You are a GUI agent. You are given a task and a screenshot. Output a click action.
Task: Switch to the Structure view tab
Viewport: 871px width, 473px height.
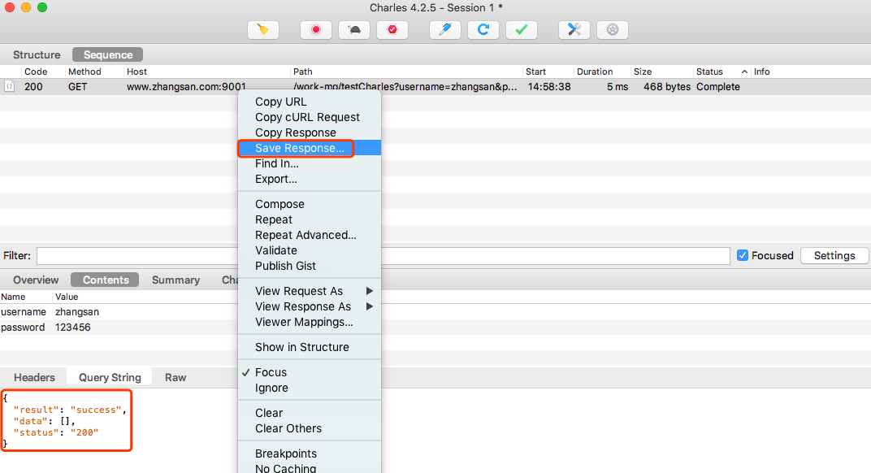(x=37, y=55)
